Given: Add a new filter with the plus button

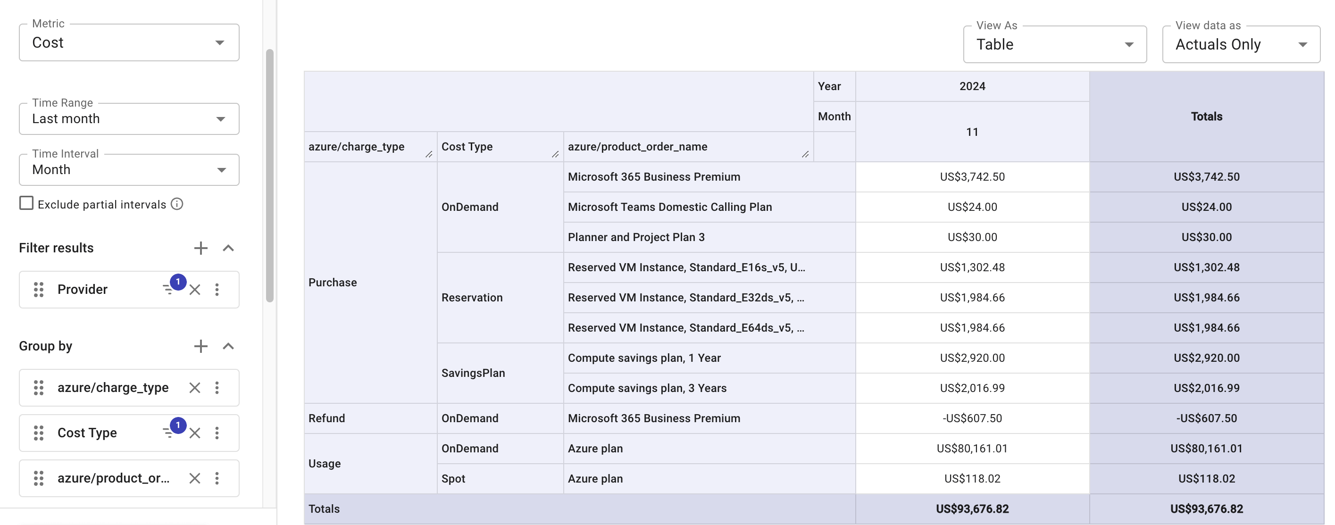Looking at the screenshot, I should 201,248.
